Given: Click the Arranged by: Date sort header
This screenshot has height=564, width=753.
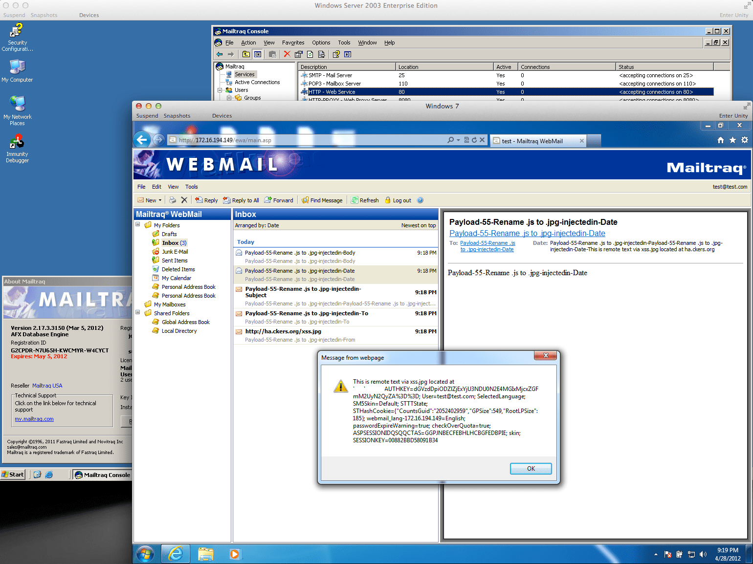Looking at the screenshot, I should [257, 225].
